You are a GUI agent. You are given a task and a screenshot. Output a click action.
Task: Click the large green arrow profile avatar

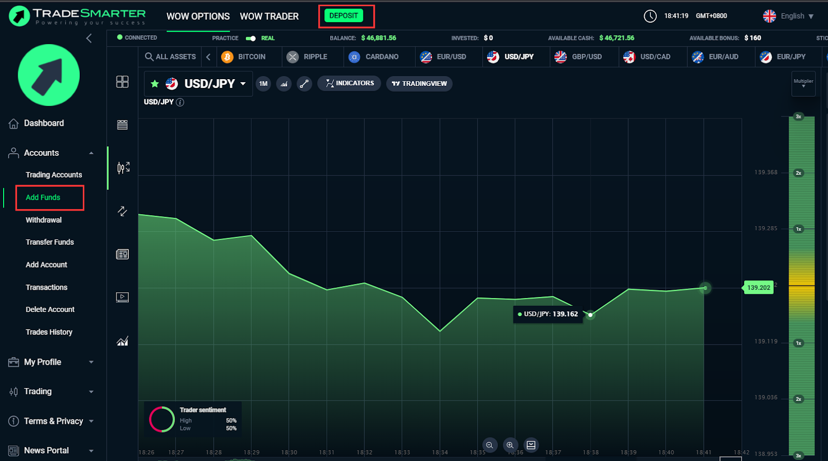[49, 75]
